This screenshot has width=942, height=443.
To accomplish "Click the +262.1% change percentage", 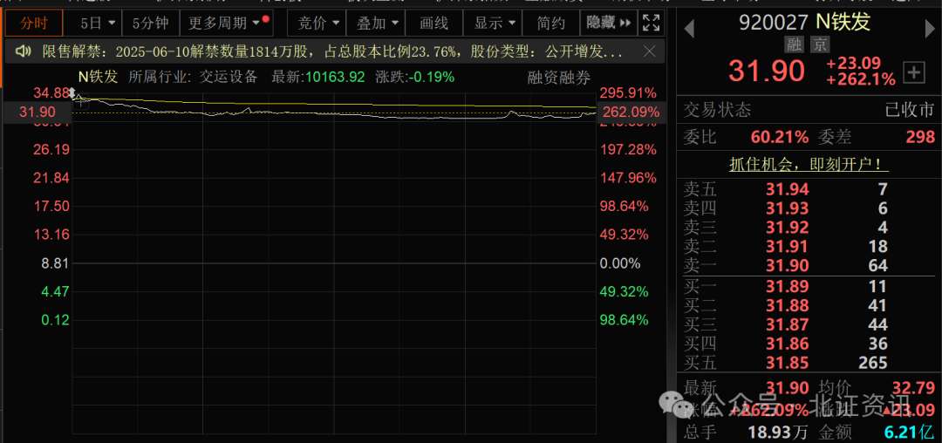I will 860,79.
